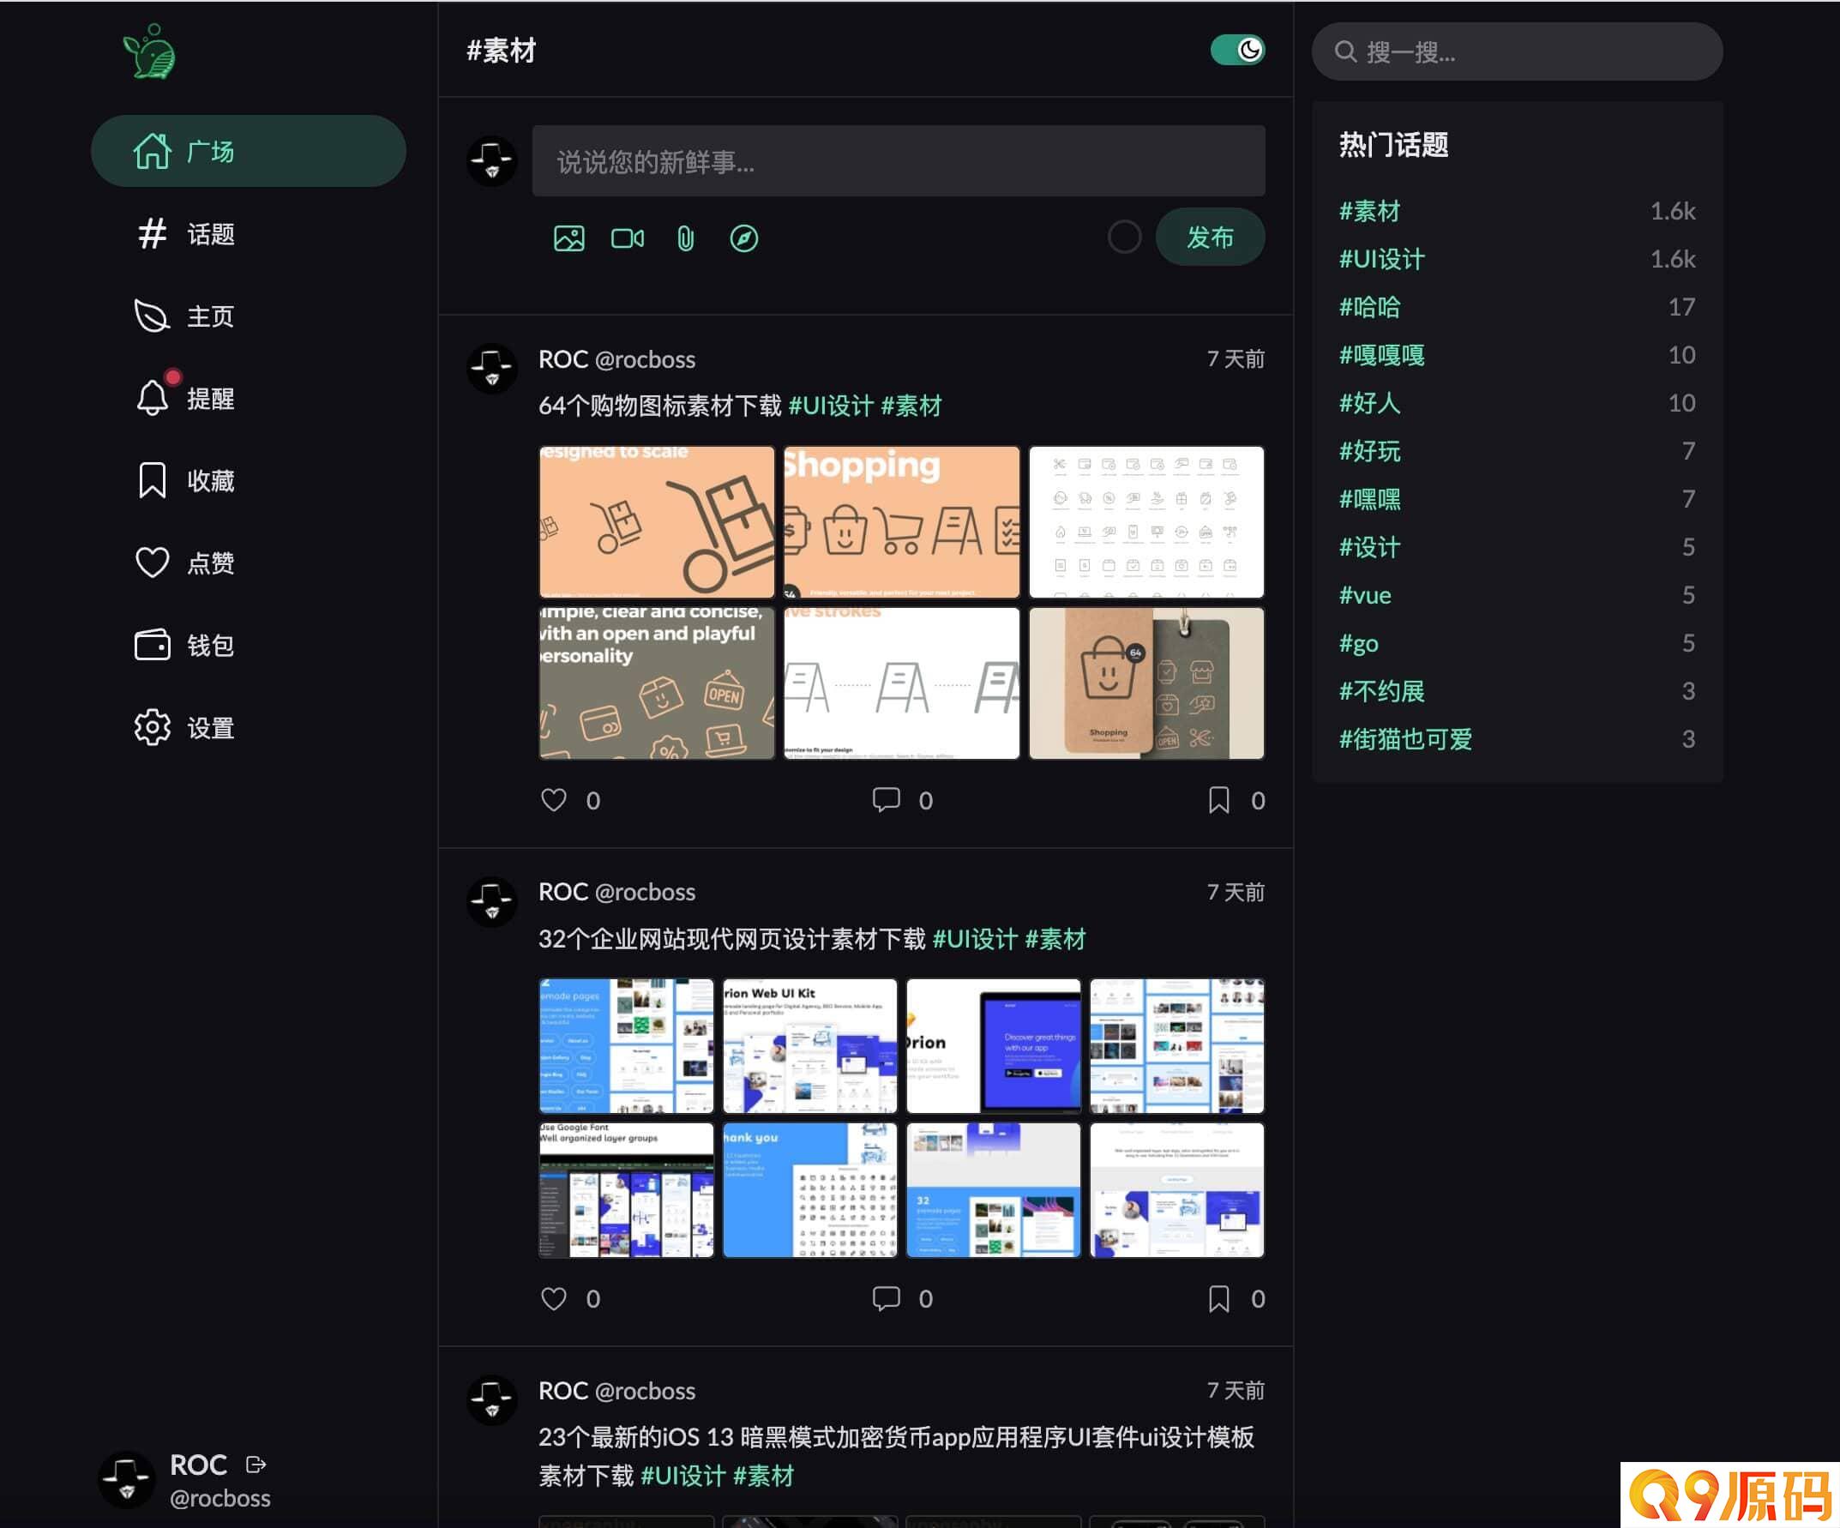
Task: Click the logout icon beside ROC
Action: pos(256,1465)
